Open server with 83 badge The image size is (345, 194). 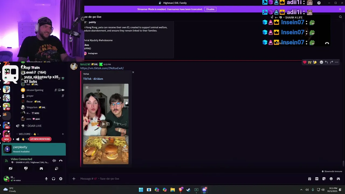pos(6,106)
